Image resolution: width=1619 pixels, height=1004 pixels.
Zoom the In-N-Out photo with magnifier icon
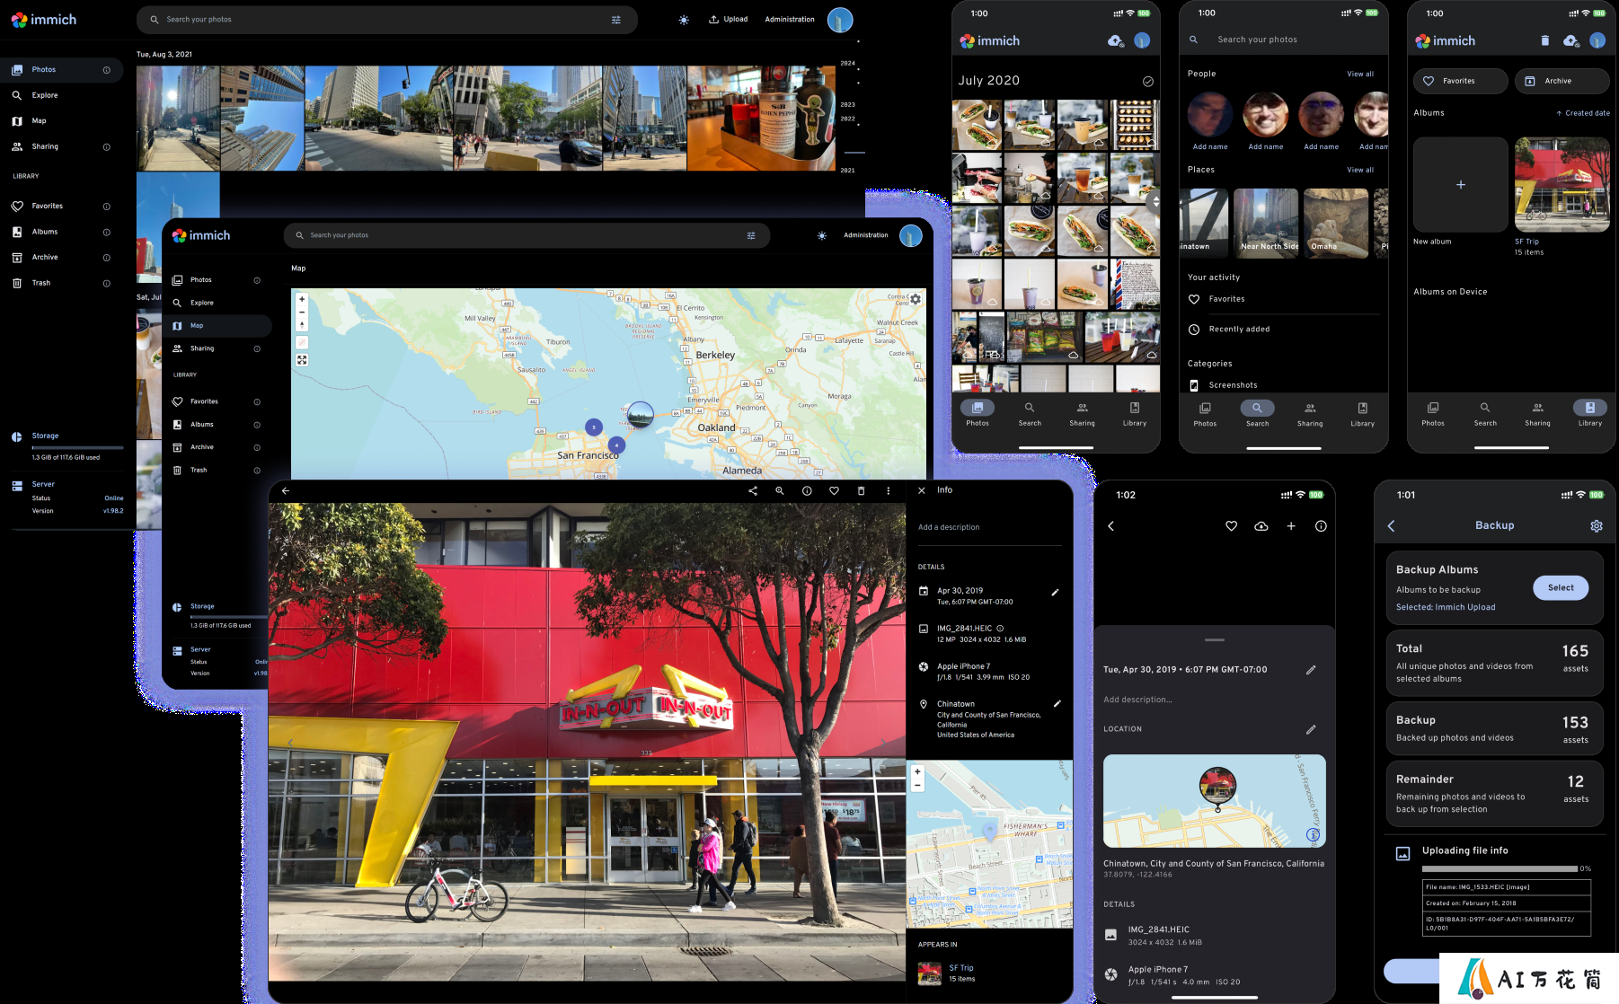(780, 491)
